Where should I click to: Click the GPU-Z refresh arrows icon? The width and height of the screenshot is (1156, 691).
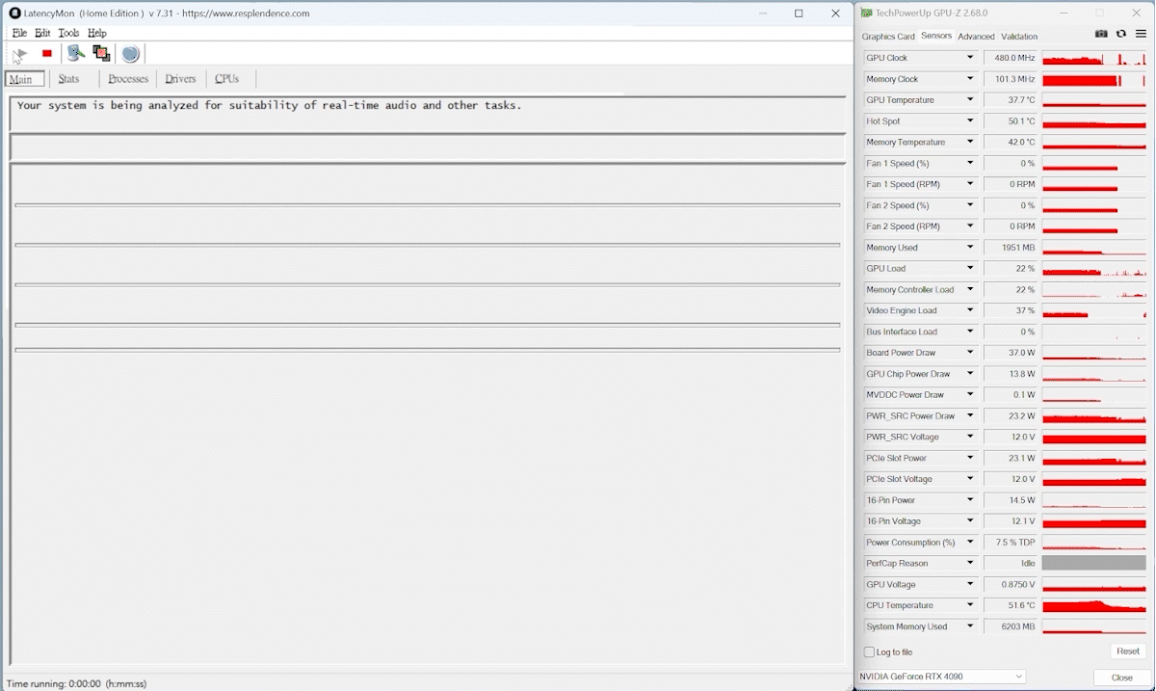click(x=1121, y=34)
